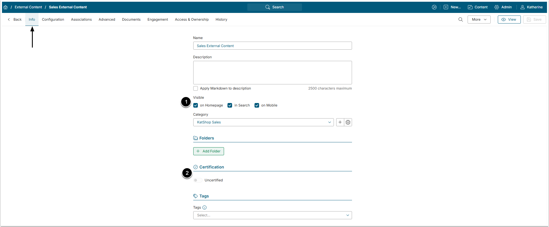The image size is (549, 227).
Task: Toggle the Uncertified certification switch
Action: (x=198, y=180)
